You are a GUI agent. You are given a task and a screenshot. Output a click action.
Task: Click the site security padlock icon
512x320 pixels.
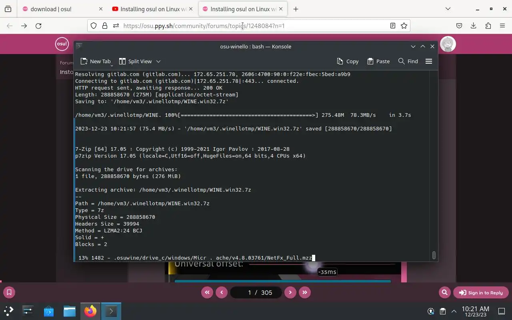tap(105, 26)
